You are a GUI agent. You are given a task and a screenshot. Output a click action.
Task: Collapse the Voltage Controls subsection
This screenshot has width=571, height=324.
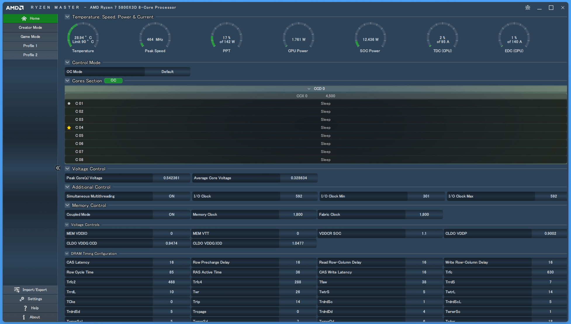pyautogui.click(x=67, y=225)
